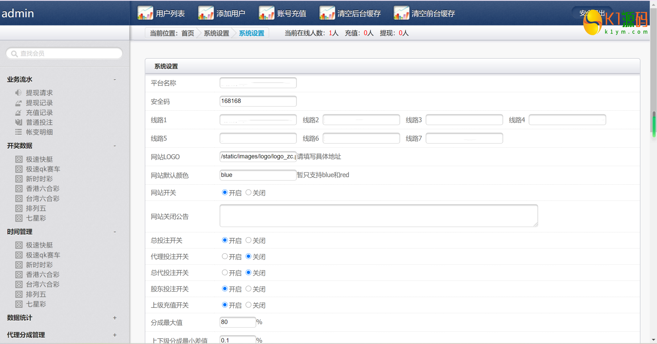Enable 开启 for 代理投注开关
Viewport: 657px width, 344px height.
[225, 256]
